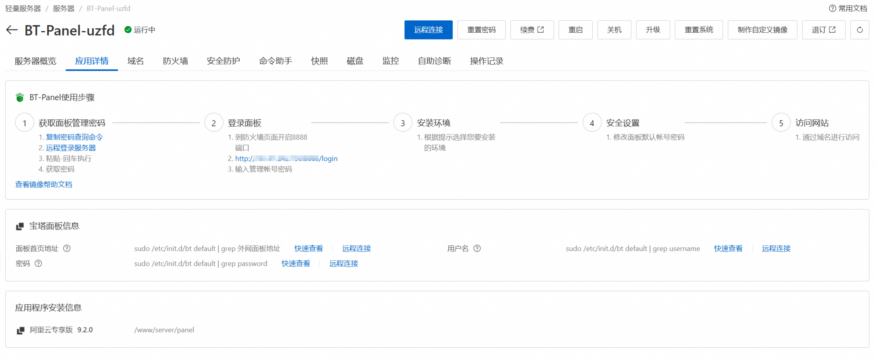Click 复制密码查询命令 link

click(x=74, y=137)
